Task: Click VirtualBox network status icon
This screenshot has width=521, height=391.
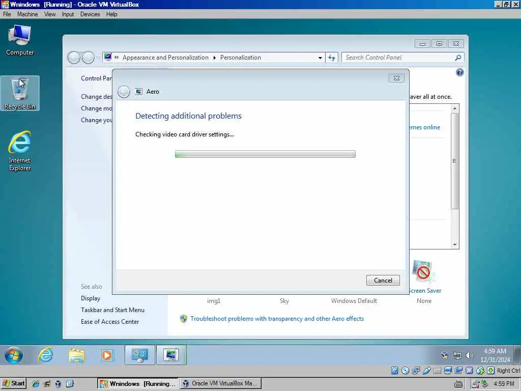Action: (416, 371)
